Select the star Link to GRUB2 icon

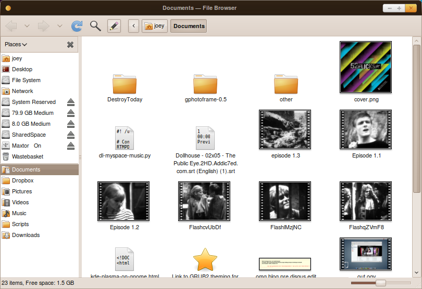pyautogui.click(x=205, y=259)
